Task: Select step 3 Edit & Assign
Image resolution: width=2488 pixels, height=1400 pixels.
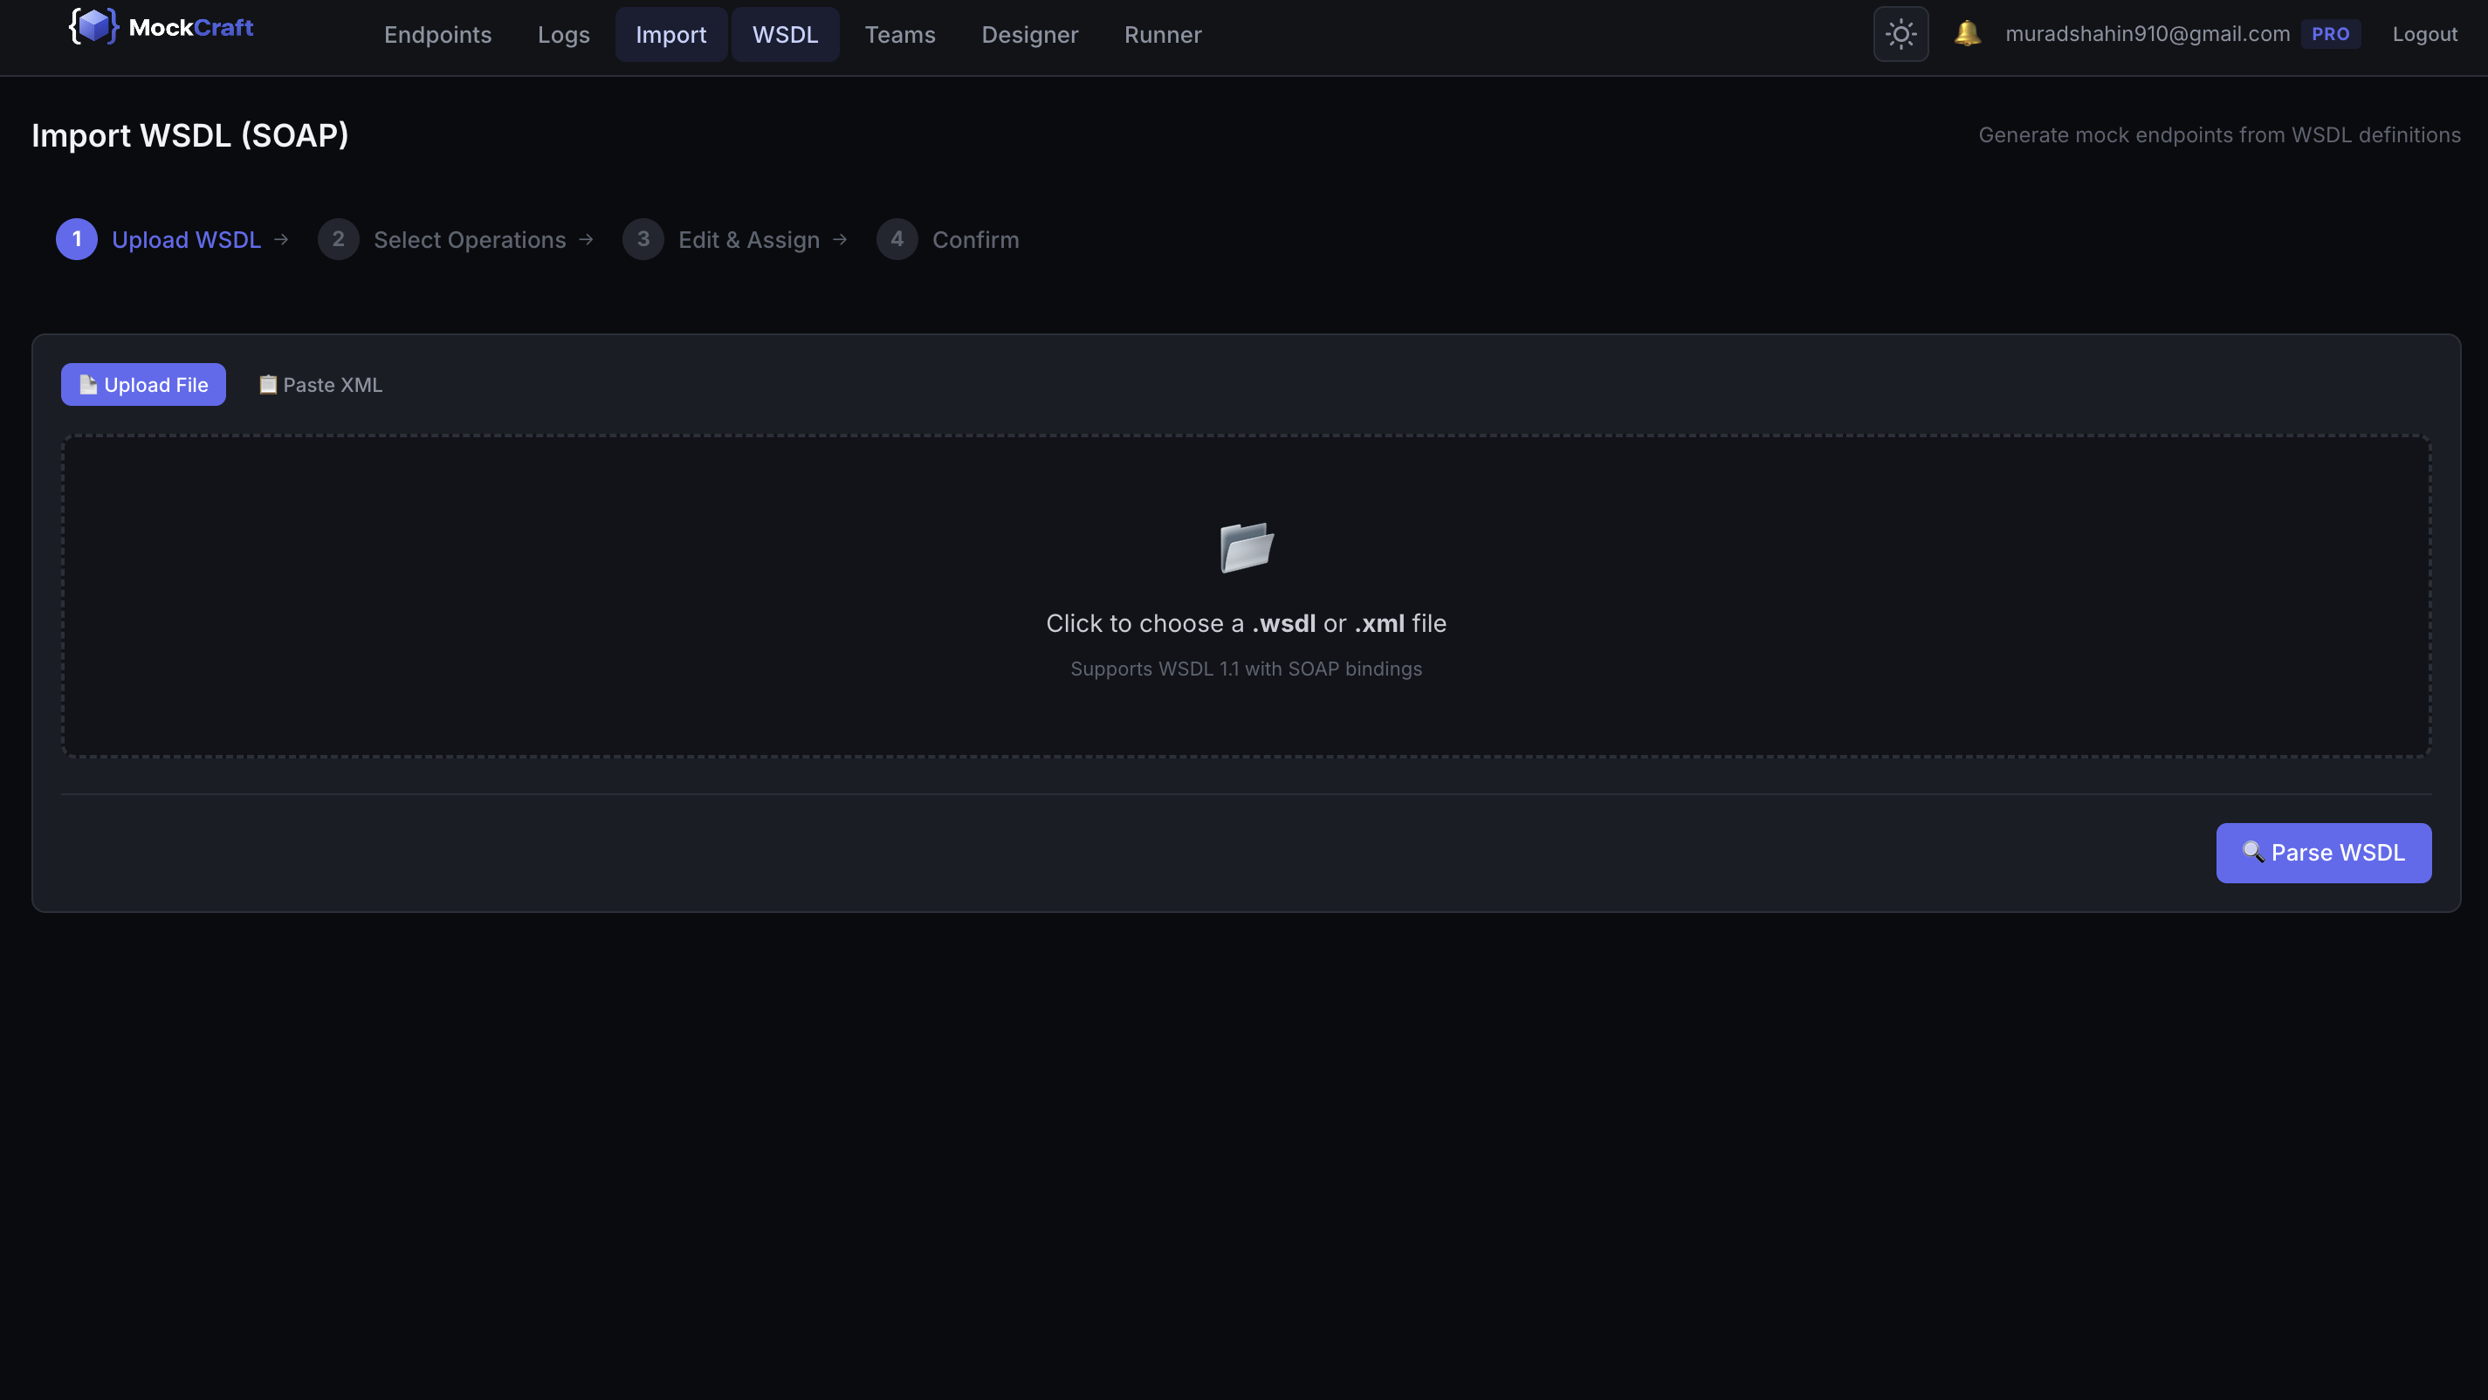Action: coord(643,239)
